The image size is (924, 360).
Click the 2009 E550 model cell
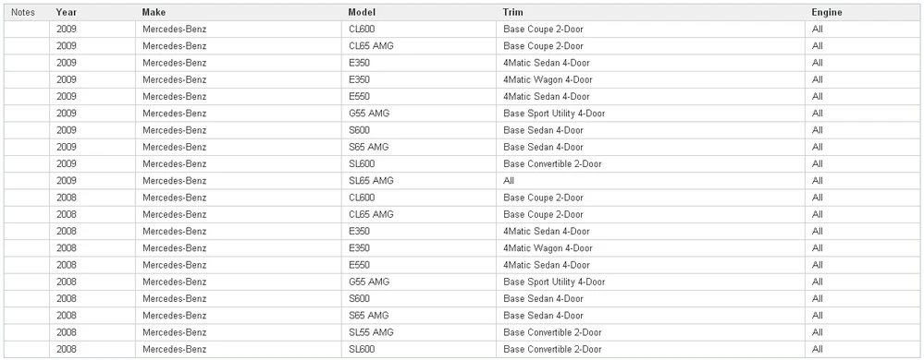point(419,97)
